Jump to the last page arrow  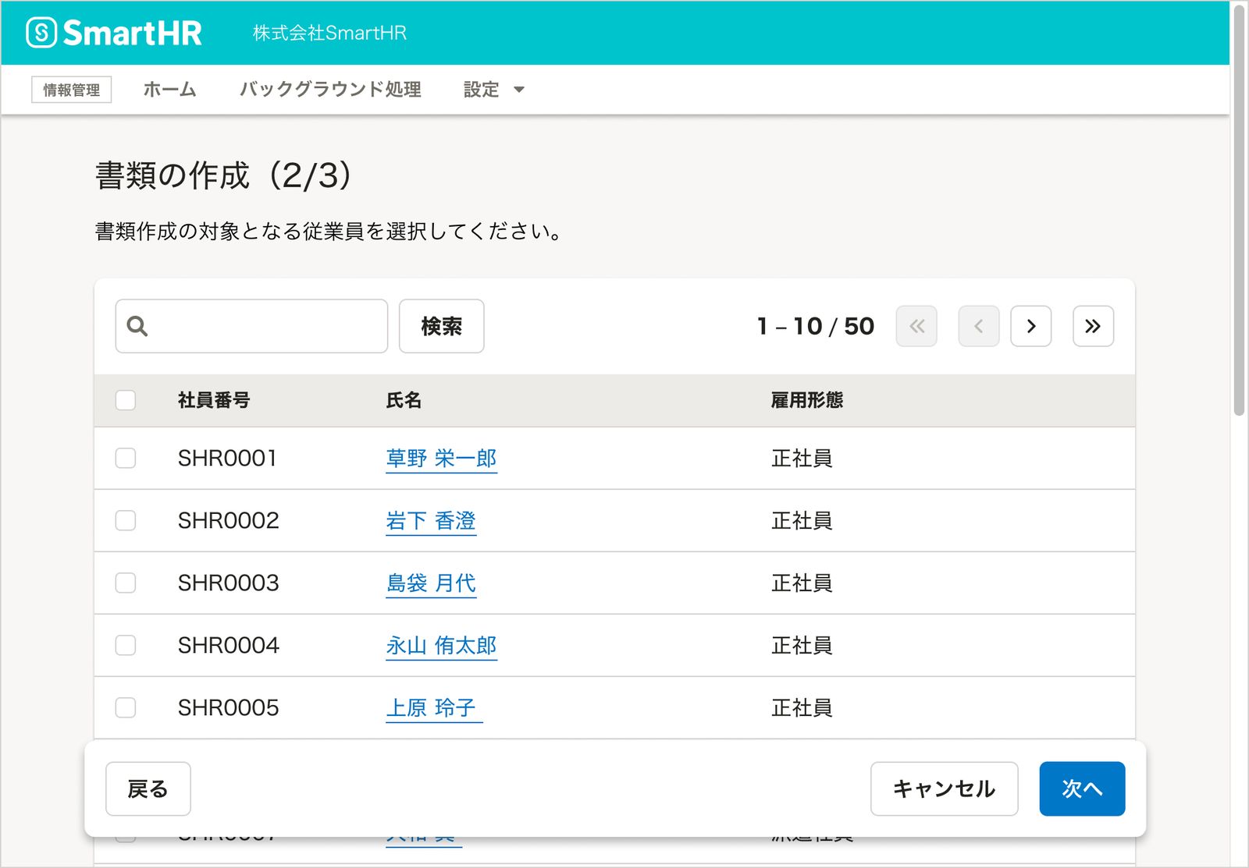[1093, 326]
